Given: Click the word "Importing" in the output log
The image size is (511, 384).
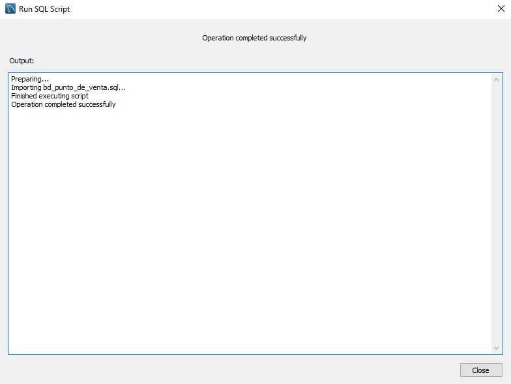Looking at the screenshot, I should (26, 87).
